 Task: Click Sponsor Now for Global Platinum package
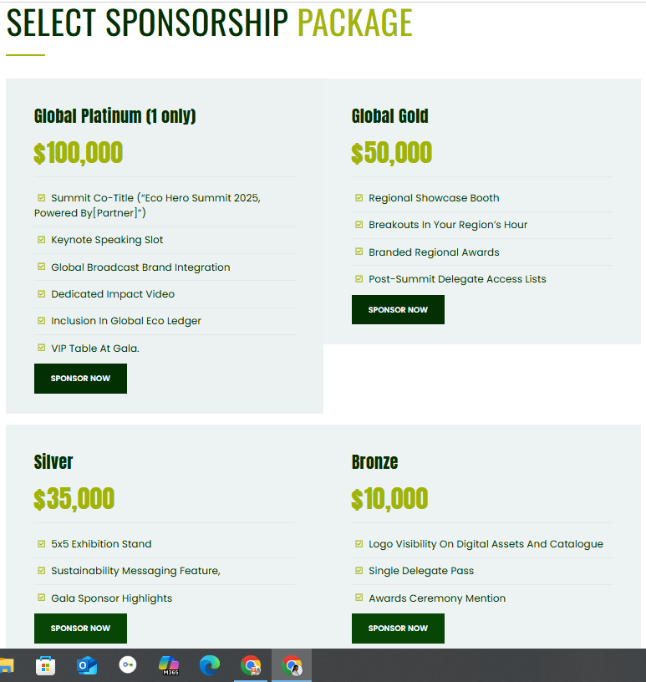pos(80,379)
